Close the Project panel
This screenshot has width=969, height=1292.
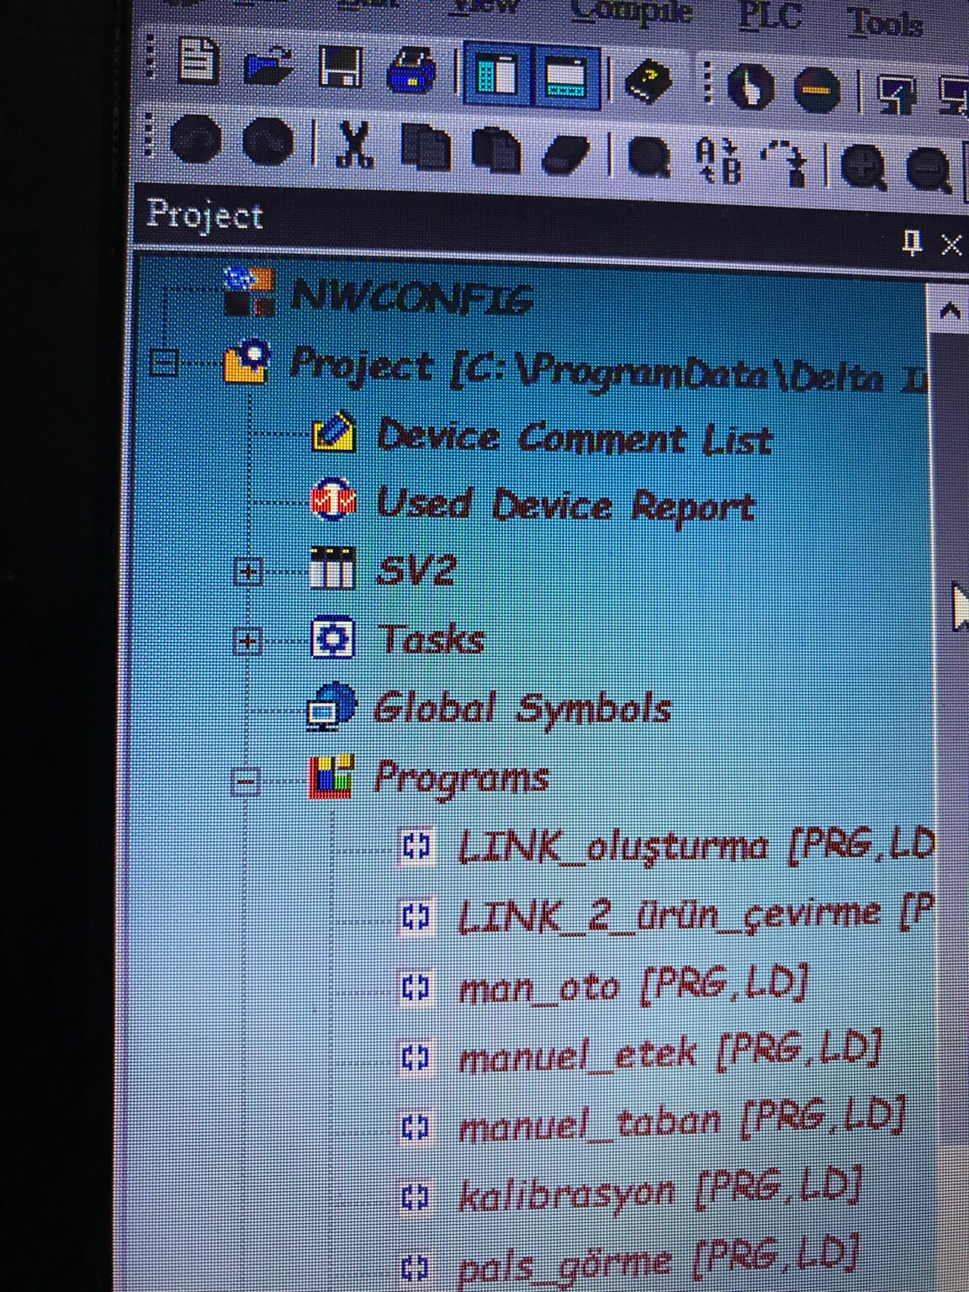click(x=951, y=245)
